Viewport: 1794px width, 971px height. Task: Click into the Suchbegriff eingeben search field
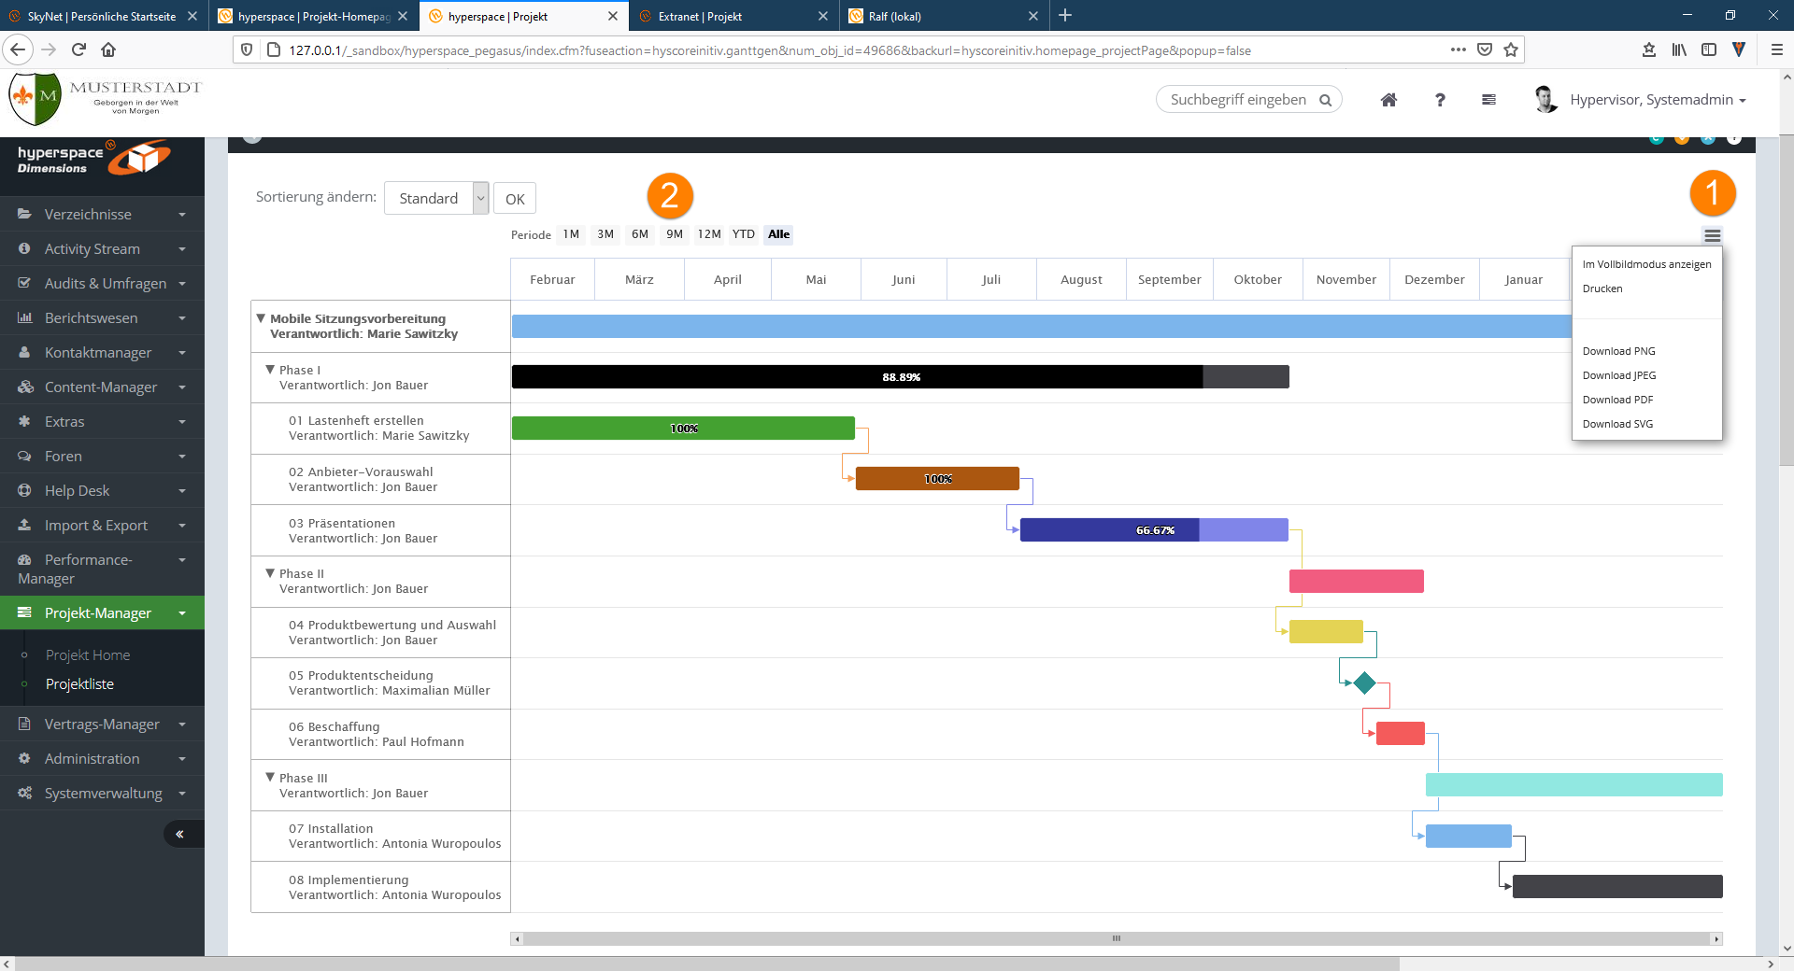pyautogui.click(x=1237, y=100)
